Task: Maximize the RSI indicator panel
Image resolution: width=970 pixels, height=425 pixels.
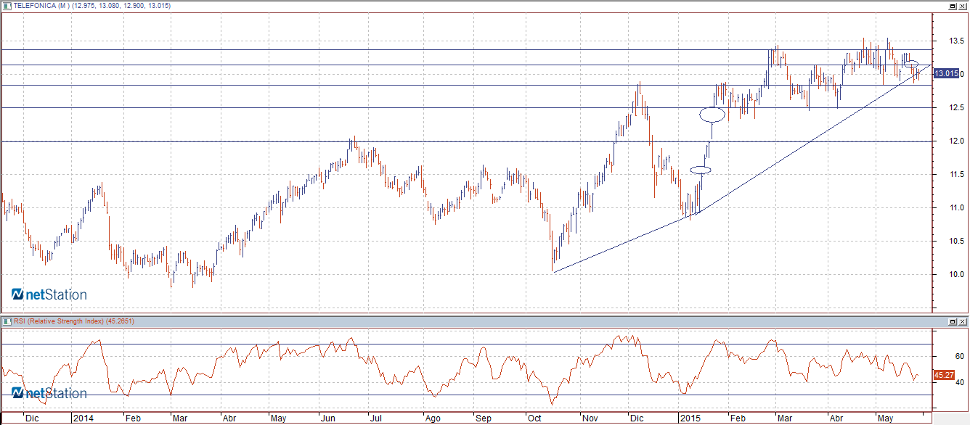Action: (953, 321)
